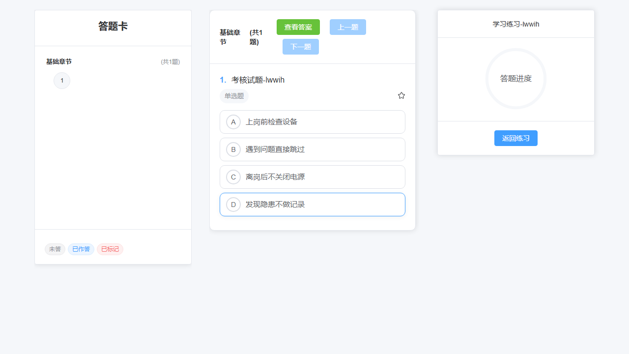Click the 查看答案 button
The height and width of the screenshot is (354, 629).
click(298, 27)
